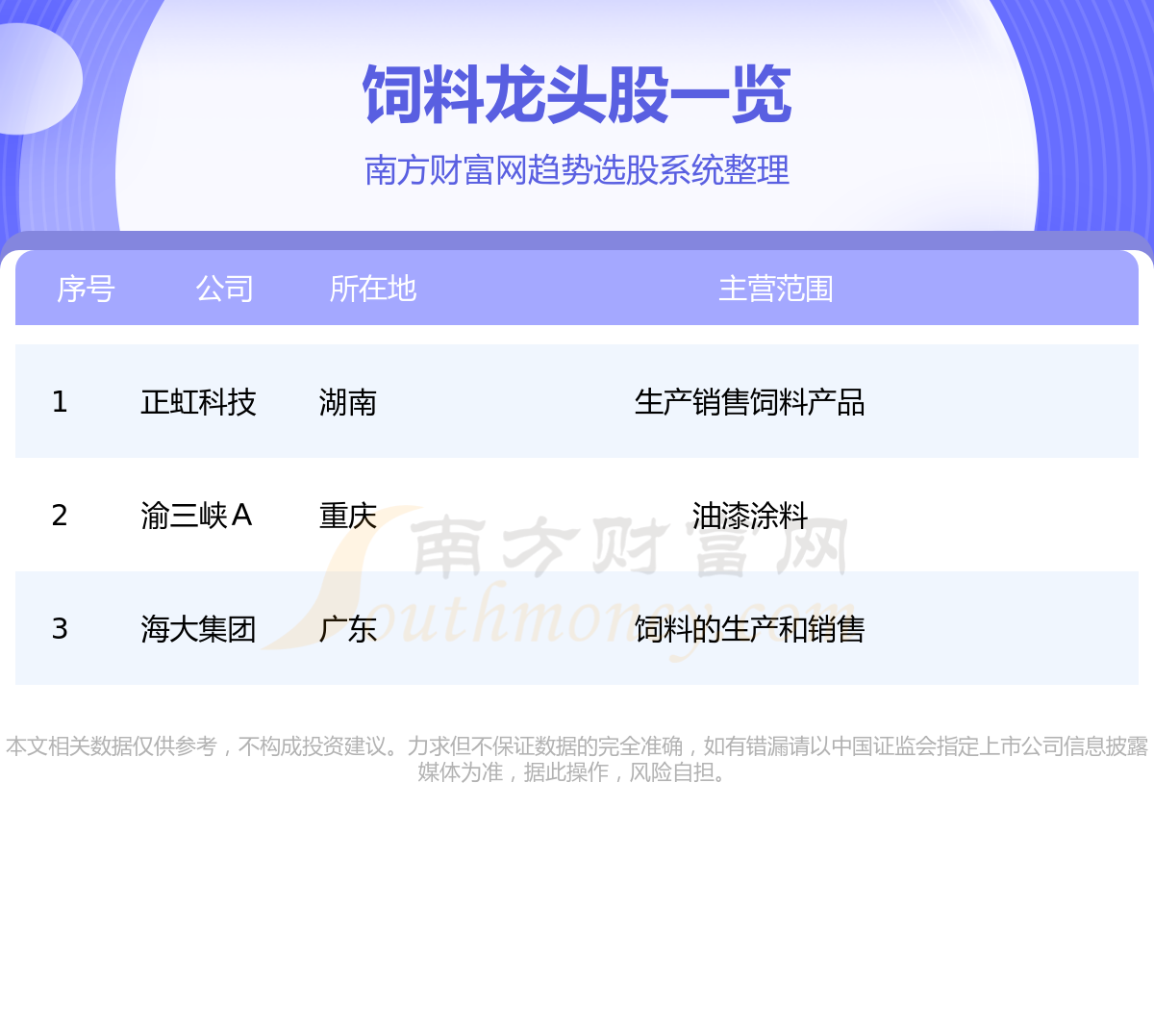Click 饲料的生产和销售 business scope cell
This screenshot has width=1154, height=1010.
point(750,629)
